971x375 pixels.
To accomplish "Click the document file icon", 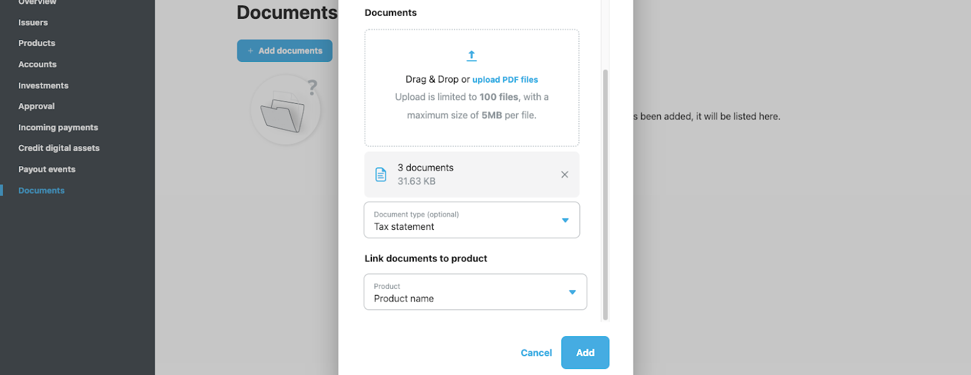I will (x=381, y=175).
